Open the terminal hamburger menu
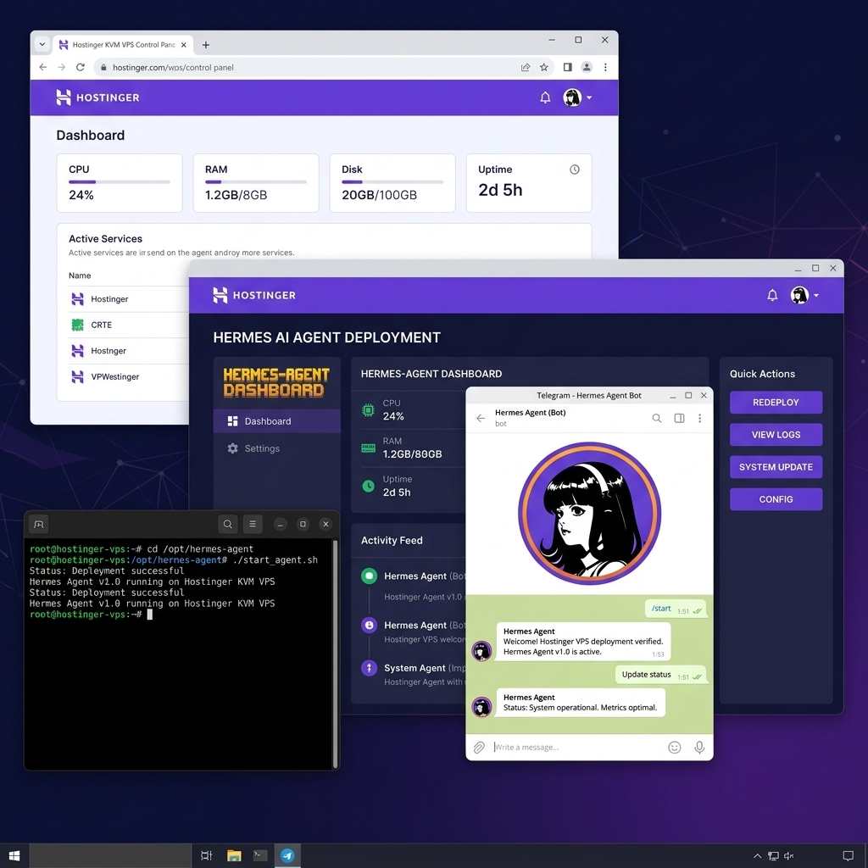The height and width of the screenshot is (868, 868). [x=253, y=524]
